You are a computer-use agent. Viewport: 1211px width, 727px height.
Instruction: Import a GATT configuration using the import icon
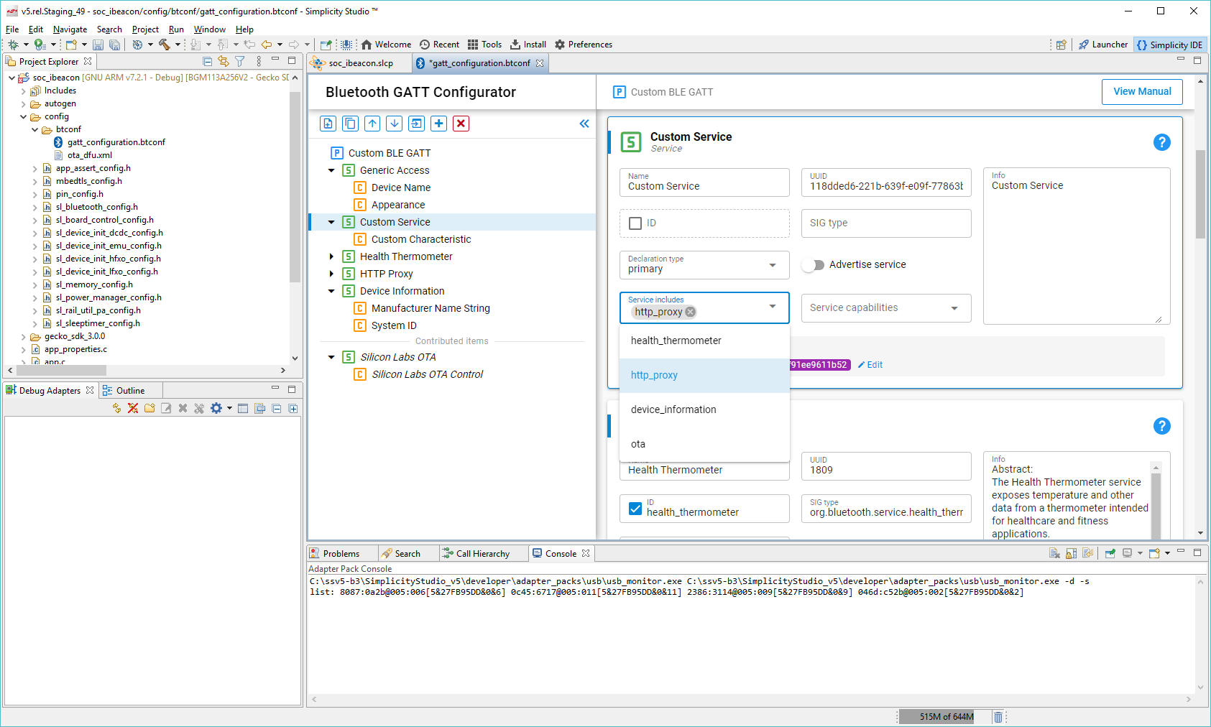click(x=416, y=124)
